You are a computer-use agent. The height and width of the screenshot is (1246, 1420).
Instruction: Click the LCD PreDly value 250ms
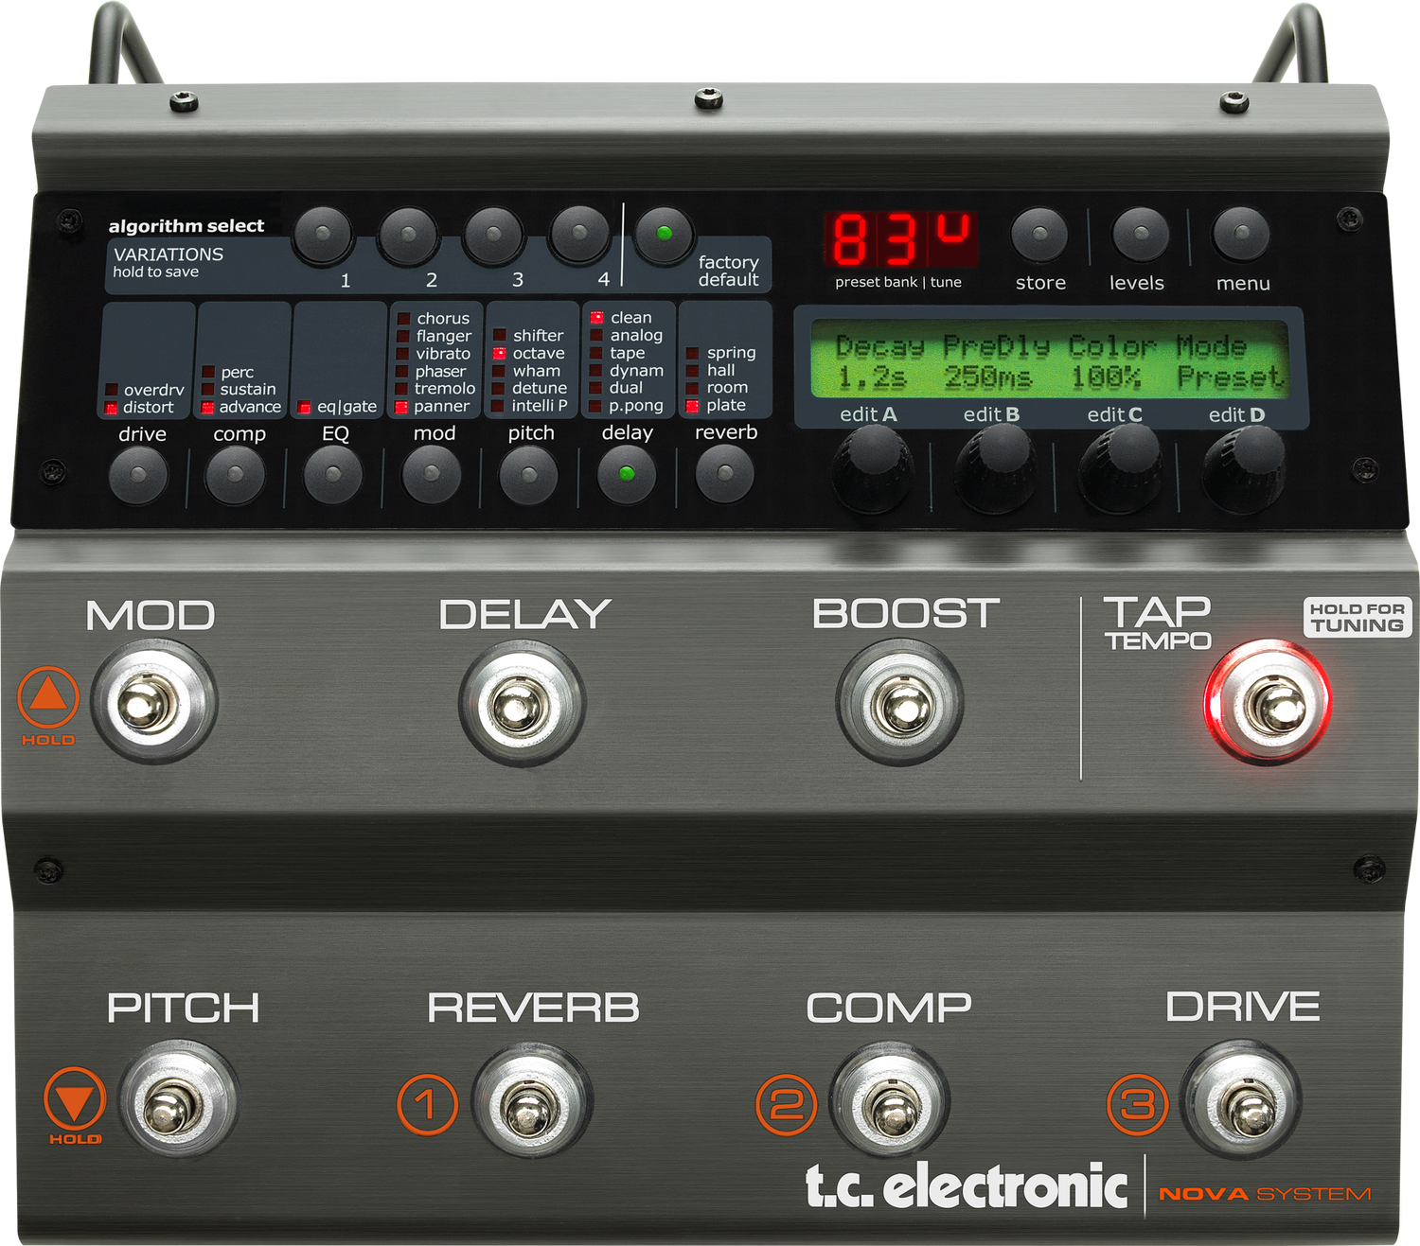point(987,379)
